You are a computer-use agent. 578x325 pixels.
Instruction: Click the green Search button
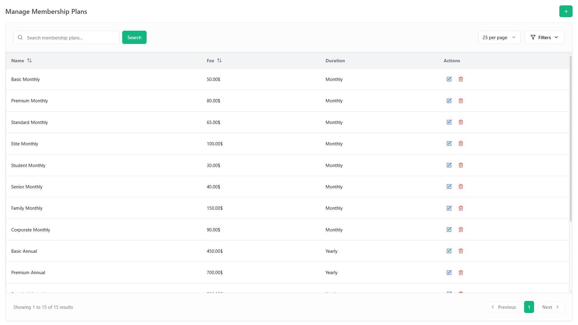(134, 37)
